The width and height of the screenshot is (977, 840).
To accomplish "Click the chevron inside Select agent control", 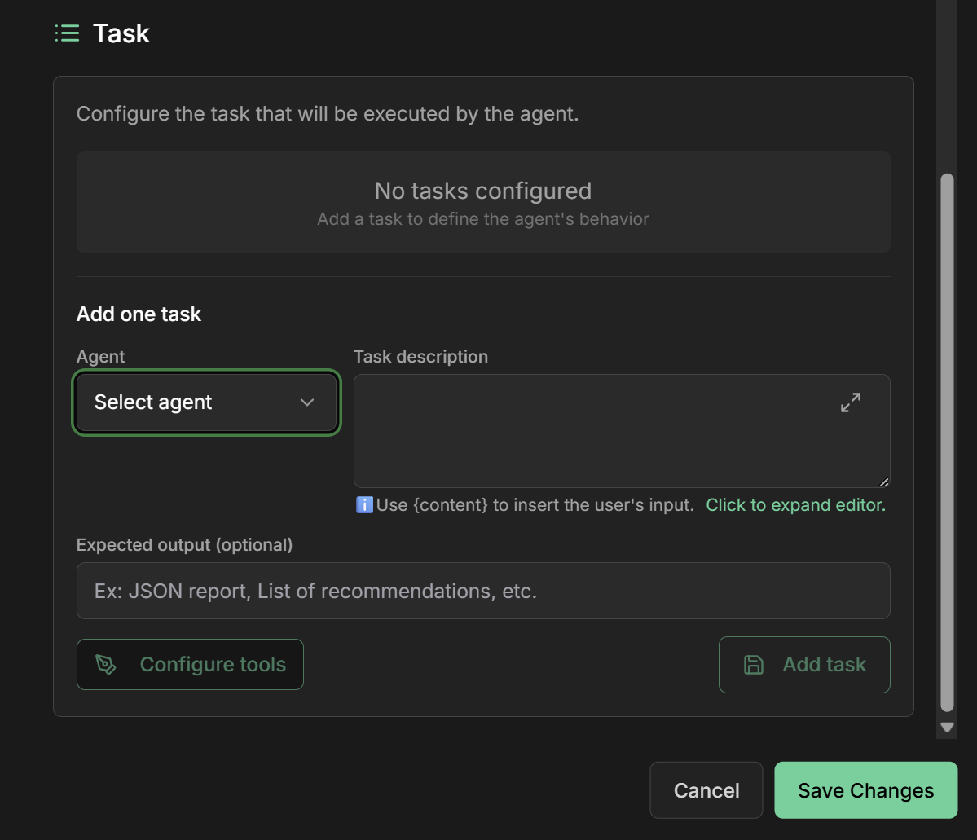I will tap(307, 402).
